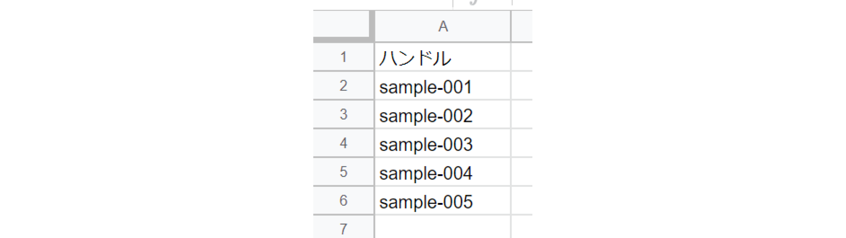This screenshot has width=846, height=238.
Task: Click the ハンドル header cell
Action: 443,57
